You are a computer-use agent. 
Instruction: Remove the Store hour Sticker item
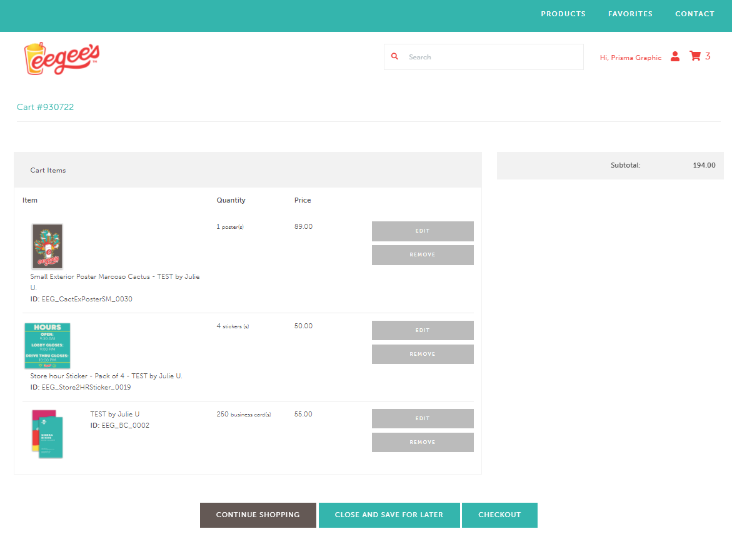tap(423, 354)
